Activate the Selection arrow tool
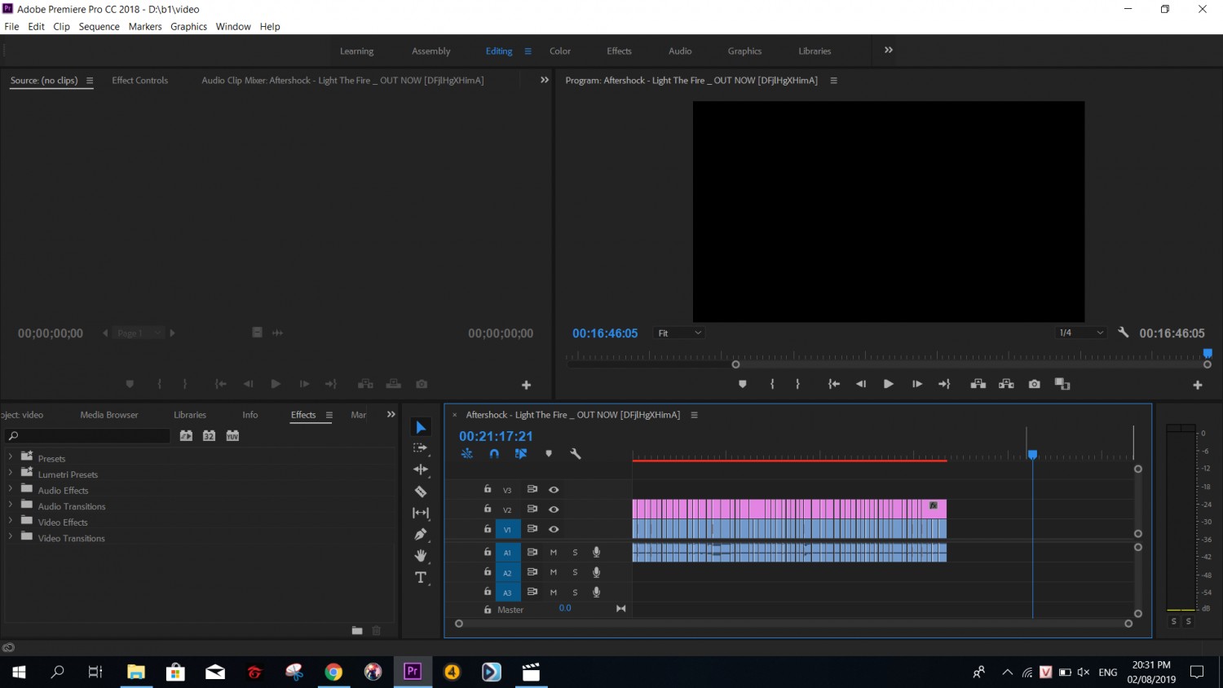1223x688 pixels. pyautogui.click(x=421, y=427)
